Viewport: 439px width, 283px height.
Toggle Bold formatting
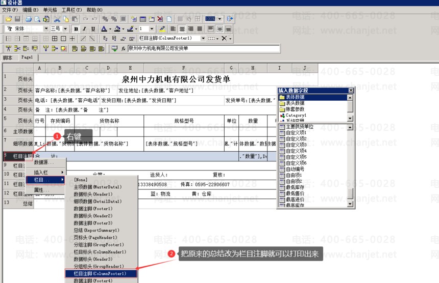click(x=76, y=29)
